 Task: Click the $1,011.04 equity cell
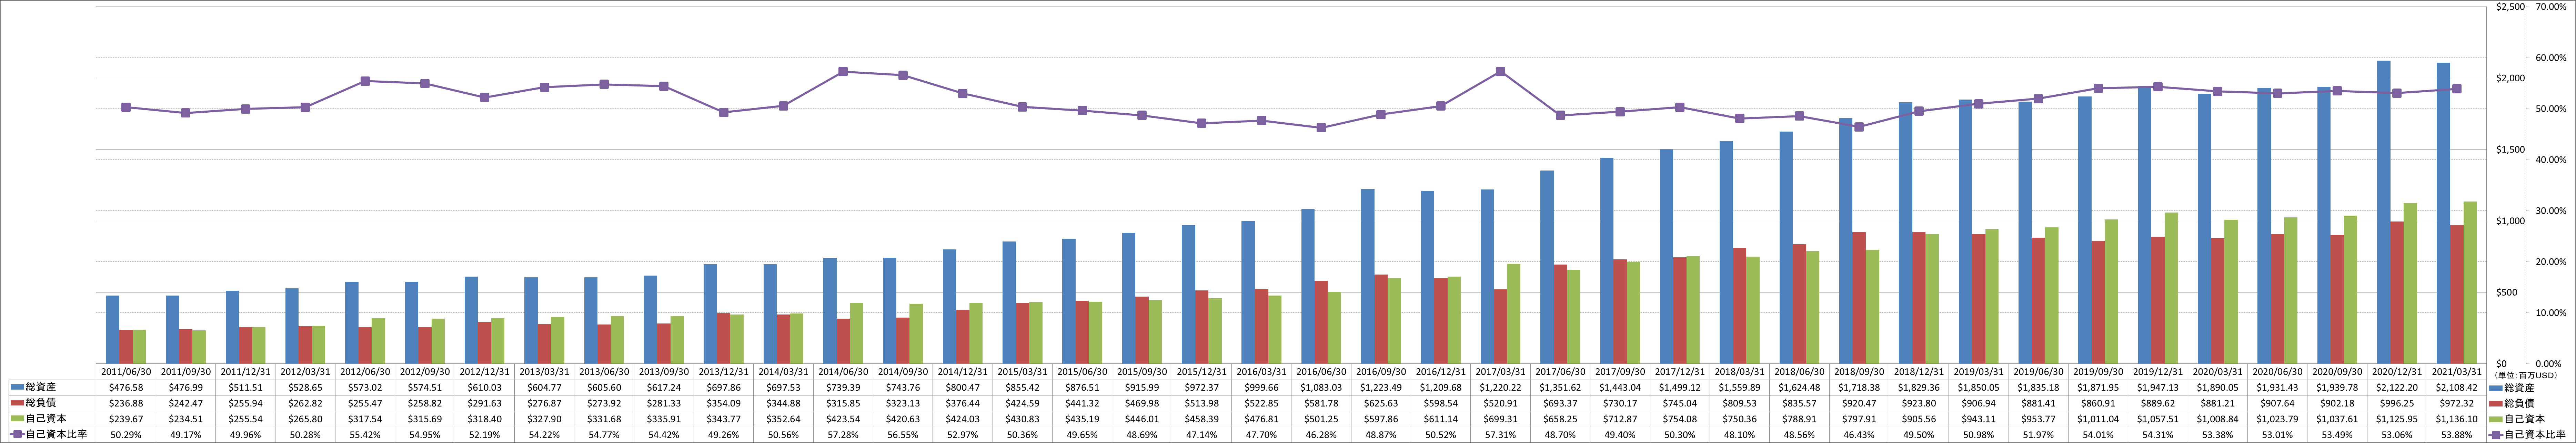pyautogui.click(x=2098, y=419)
